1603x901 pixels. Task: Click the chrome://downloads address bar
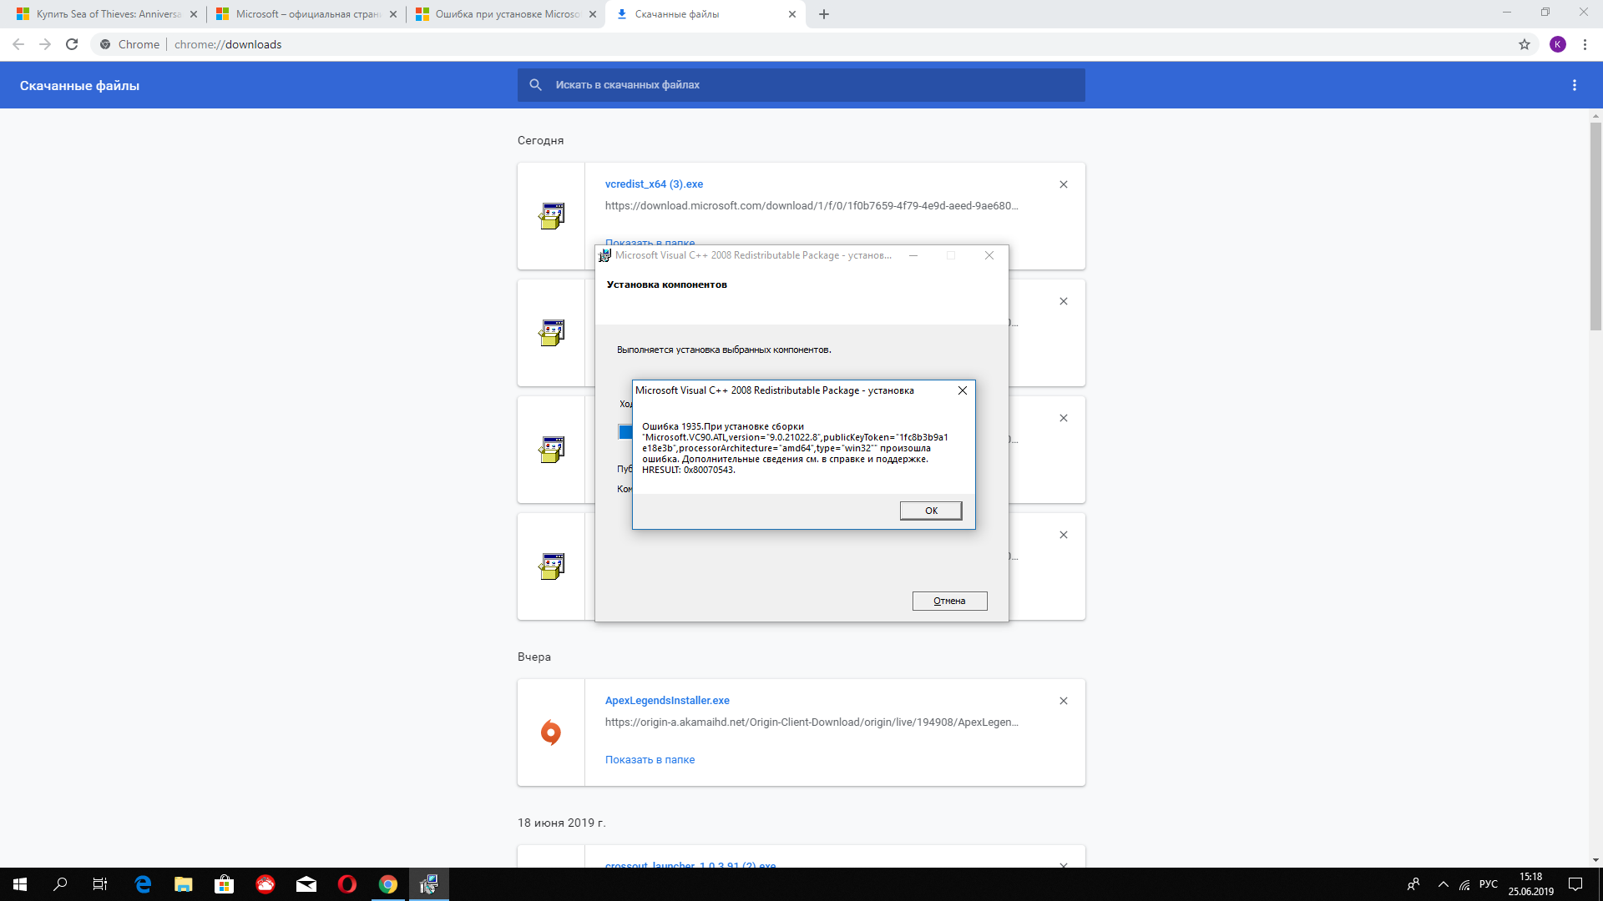pos(801,44)
